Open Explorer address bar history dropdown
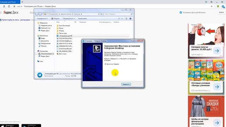The height and width of the screenshot is (127, 226). pos(99,14)
